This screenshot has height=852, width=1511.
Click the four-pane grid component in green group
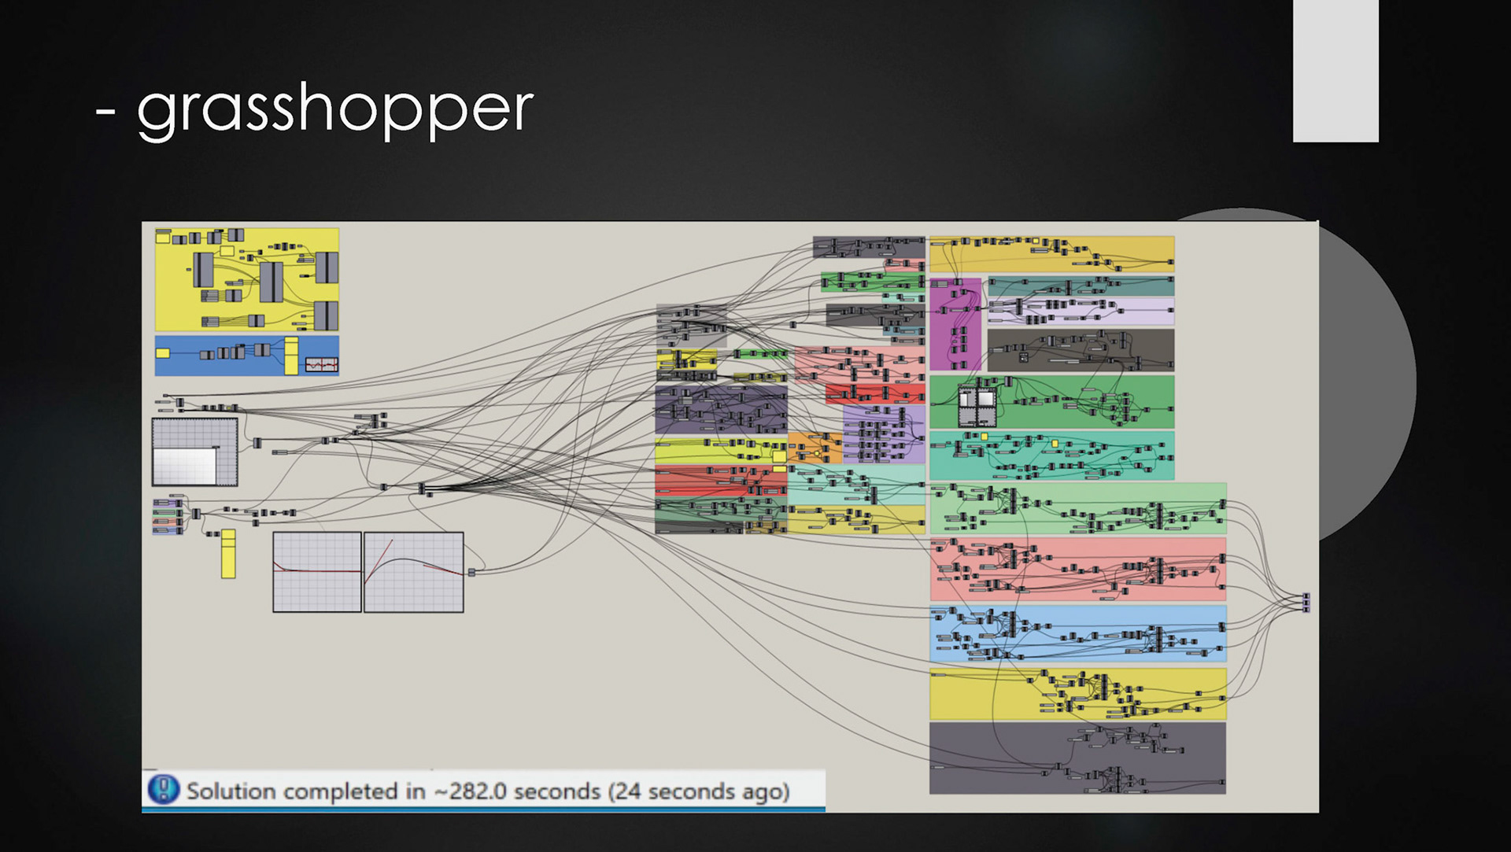tap(977, 405)
